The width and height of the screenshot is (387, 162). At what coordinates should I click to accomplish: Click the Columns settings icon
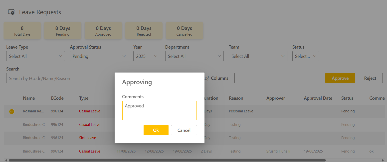click(x=206, y=78)
